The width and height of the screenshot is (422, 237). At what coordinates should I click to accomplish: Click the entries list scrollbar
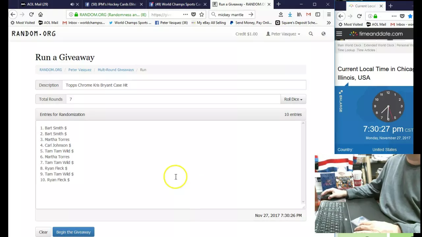pos(303,162)
